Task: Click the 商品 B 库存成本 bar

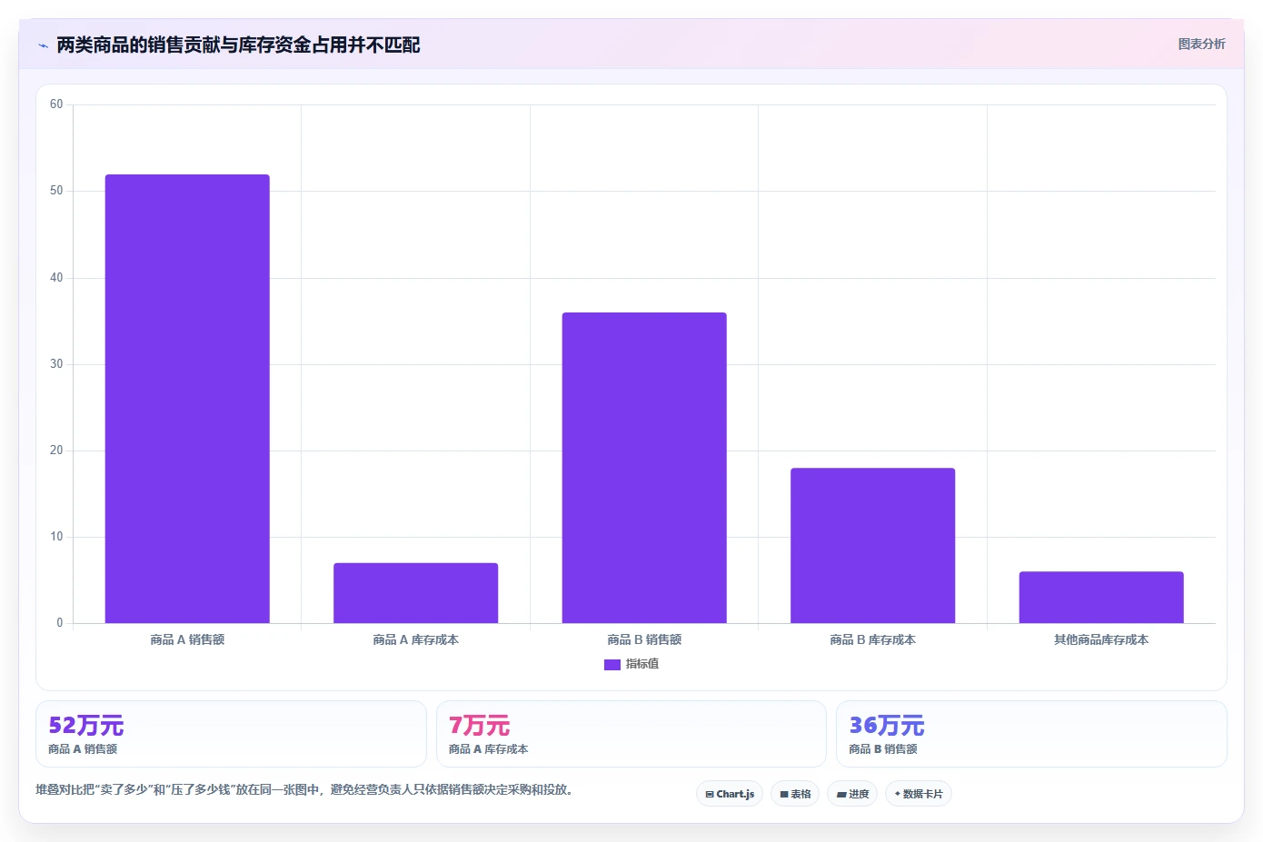Action: [872, 546]
